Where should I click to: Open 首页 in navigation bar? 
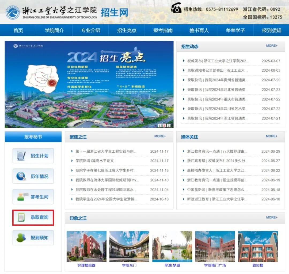pyautogui.click(x=18, y=30)
